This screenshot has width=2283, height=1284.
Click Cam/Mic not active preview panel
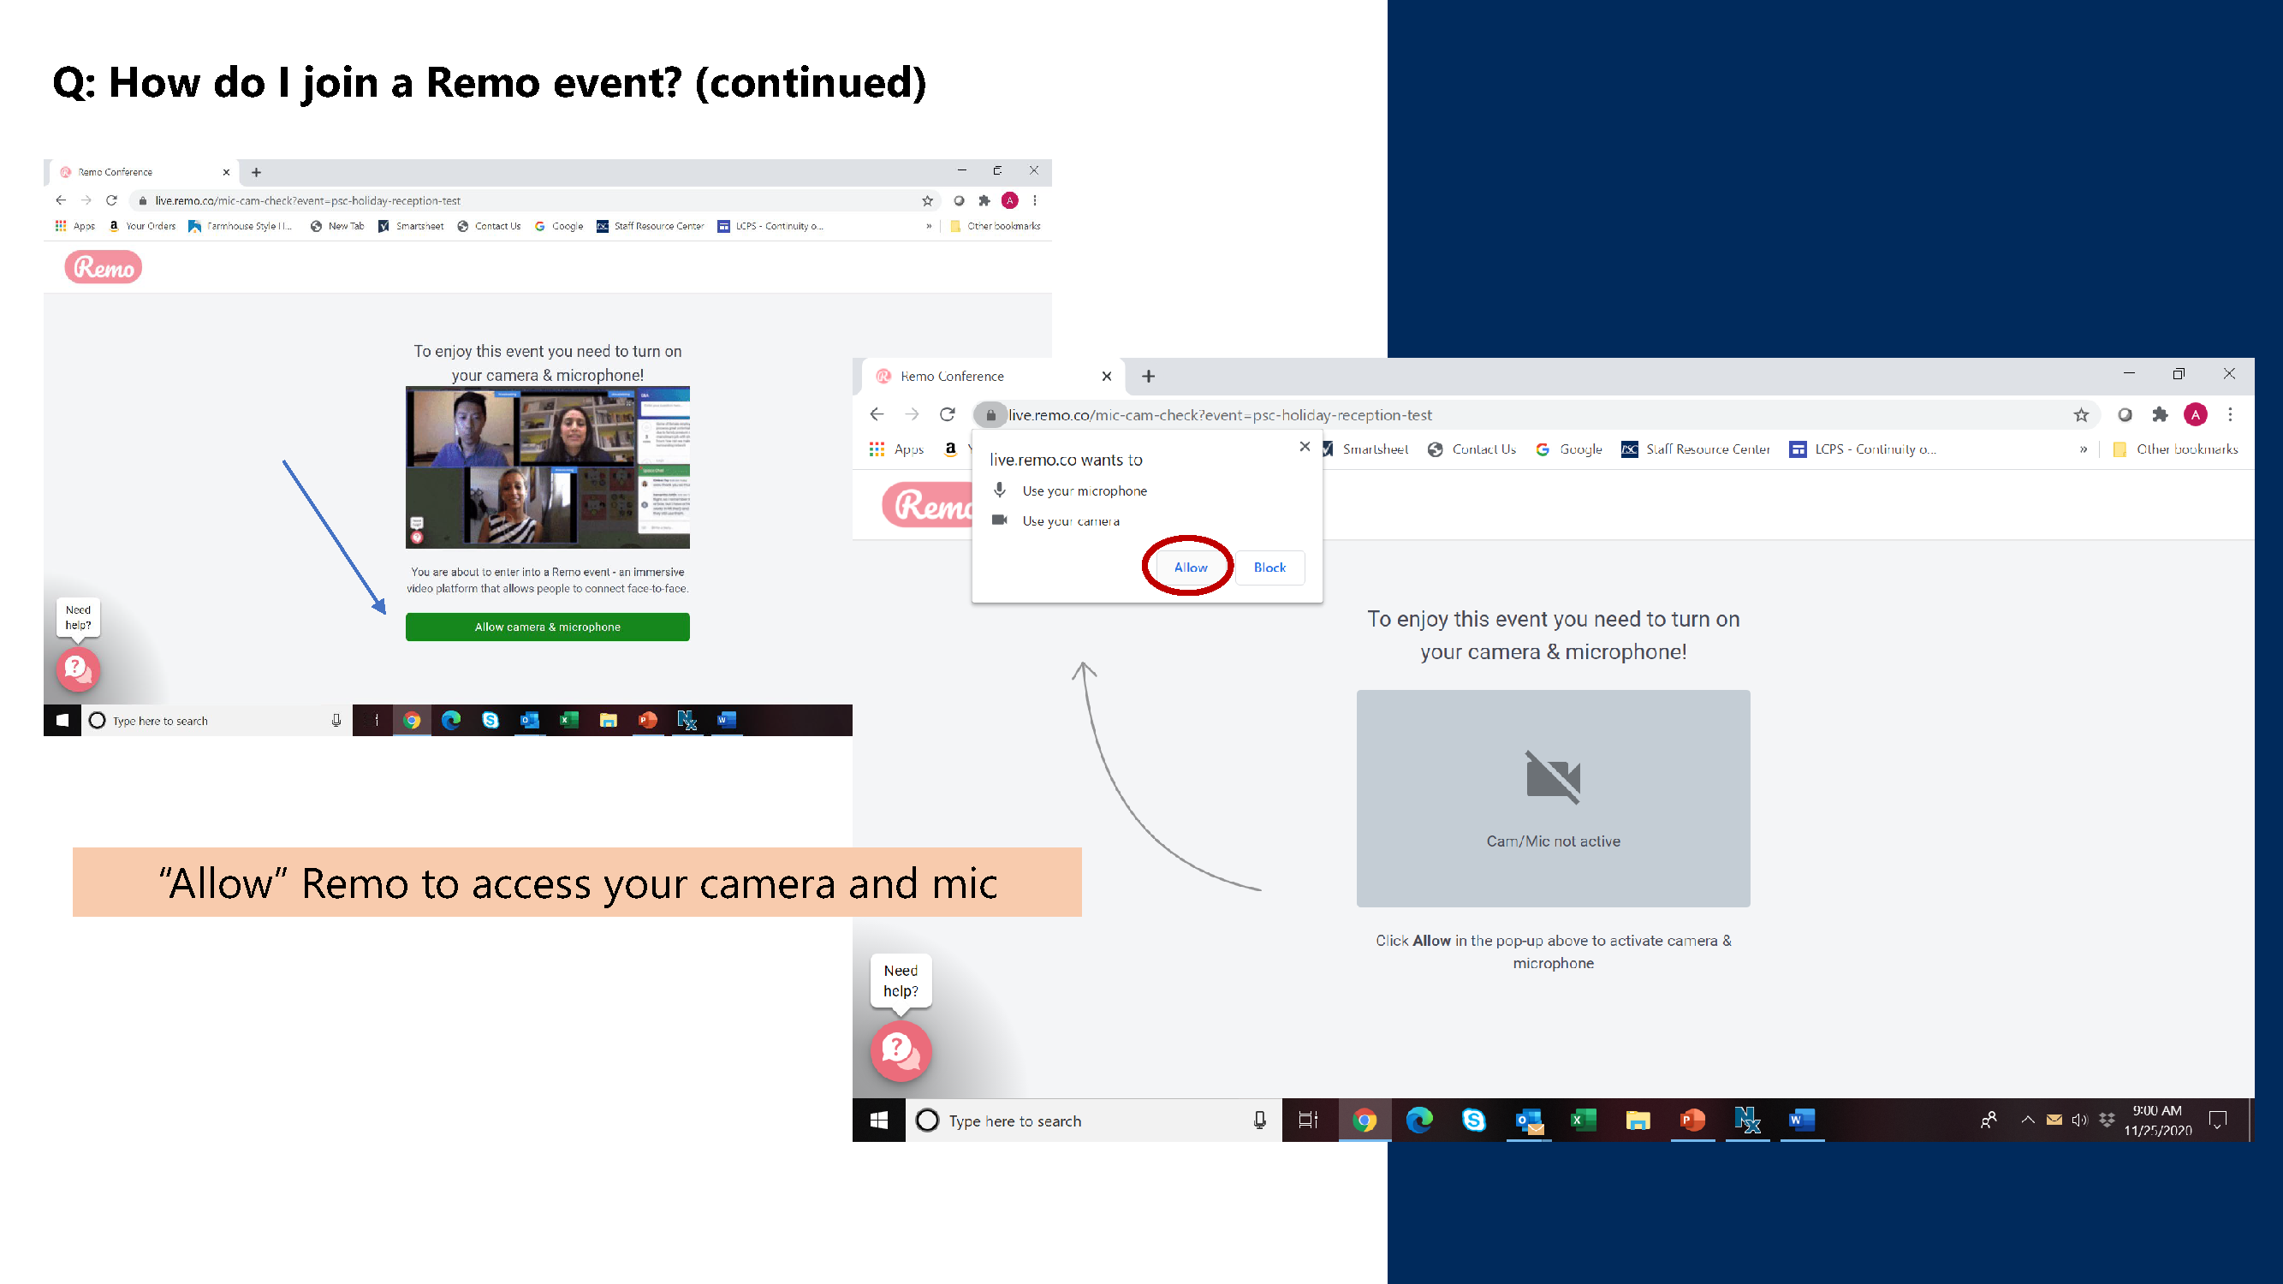(x=1553, y=799)
